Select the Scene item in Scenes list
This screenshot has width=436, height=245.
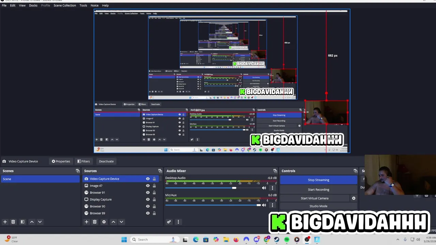pos(40,179)
